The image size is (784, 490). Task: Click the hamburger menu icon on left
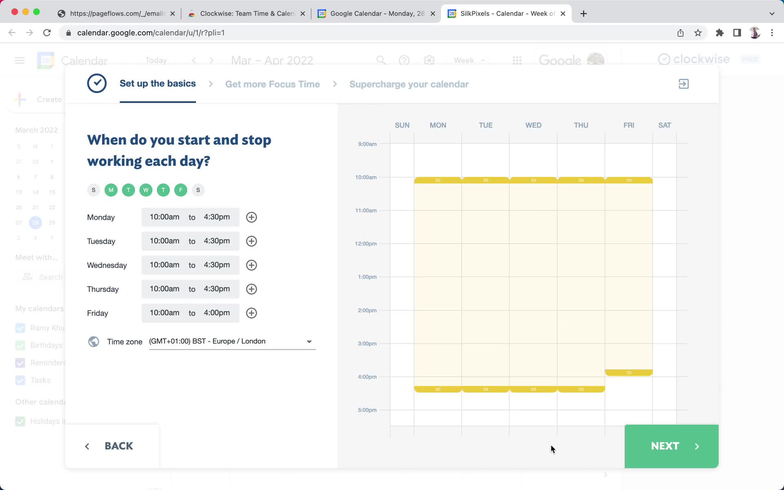pos(20,60)
